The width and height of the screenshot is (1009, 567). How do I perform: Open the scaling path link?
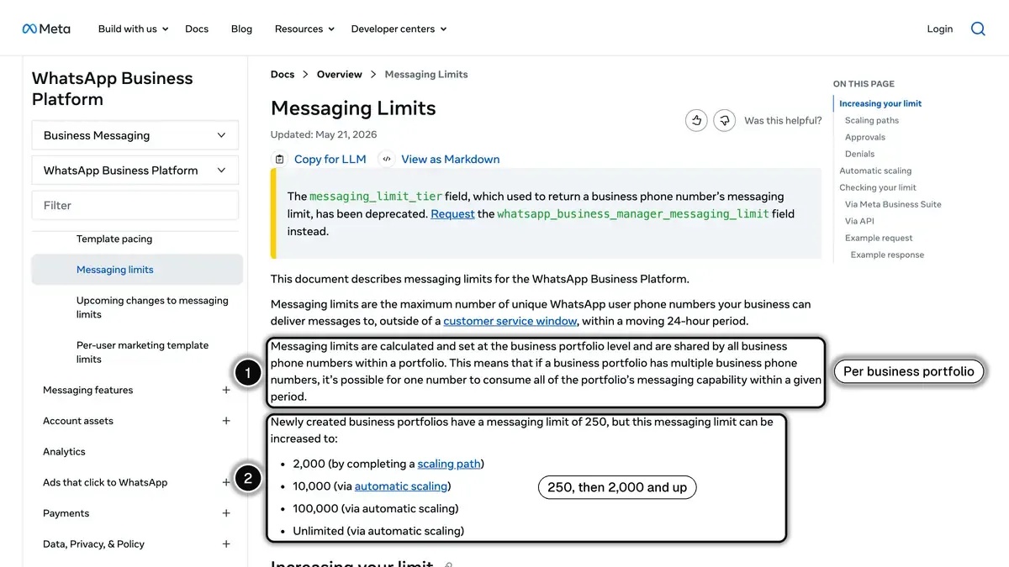pyautogui.click(x=449, y=464)
